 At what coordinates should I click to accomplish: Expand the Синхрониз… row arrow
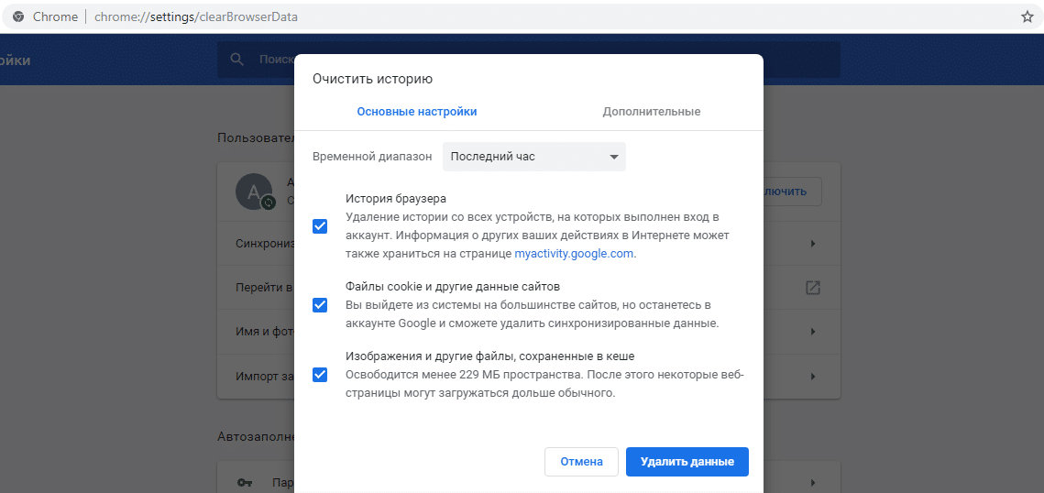tap(812, 244)
